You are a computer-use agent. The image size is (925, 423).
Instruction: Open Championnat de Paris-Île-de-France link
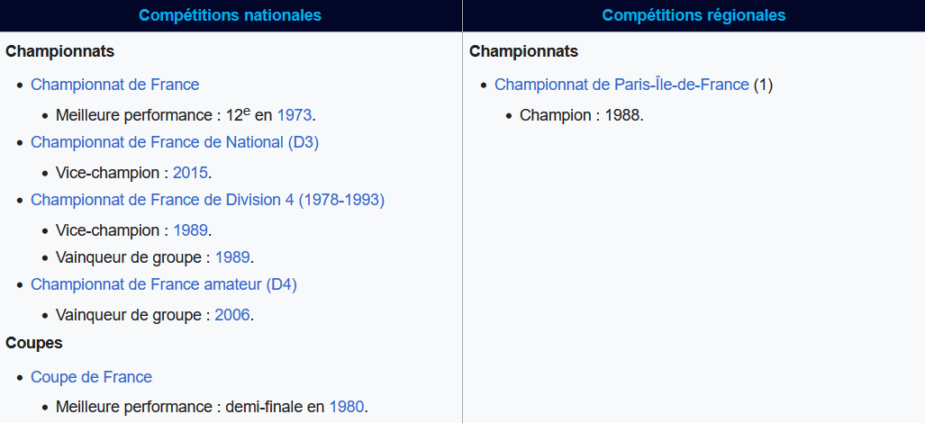(621, 85)
